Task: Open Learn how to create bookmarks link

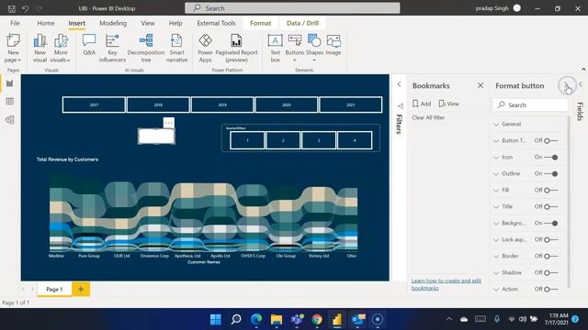Action: [x=447, y=284]
